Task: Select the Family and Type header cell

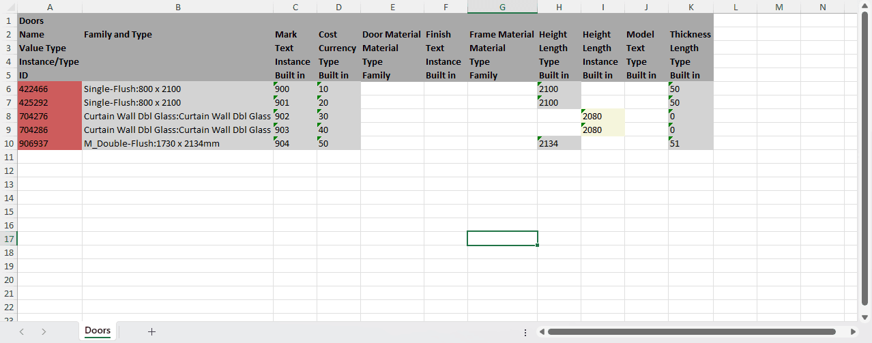Action: [177, 34]
